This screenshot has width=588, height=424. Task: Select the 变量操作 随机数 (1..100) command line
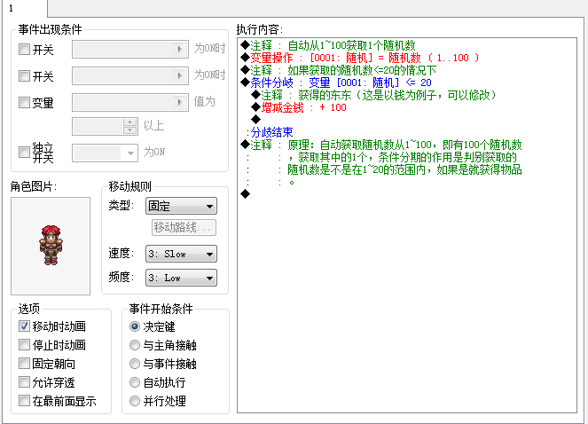point(360,58)
